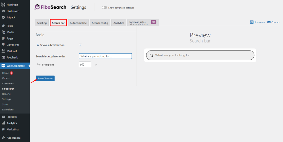Click the FiboSearch logo icon

point(37,7)
